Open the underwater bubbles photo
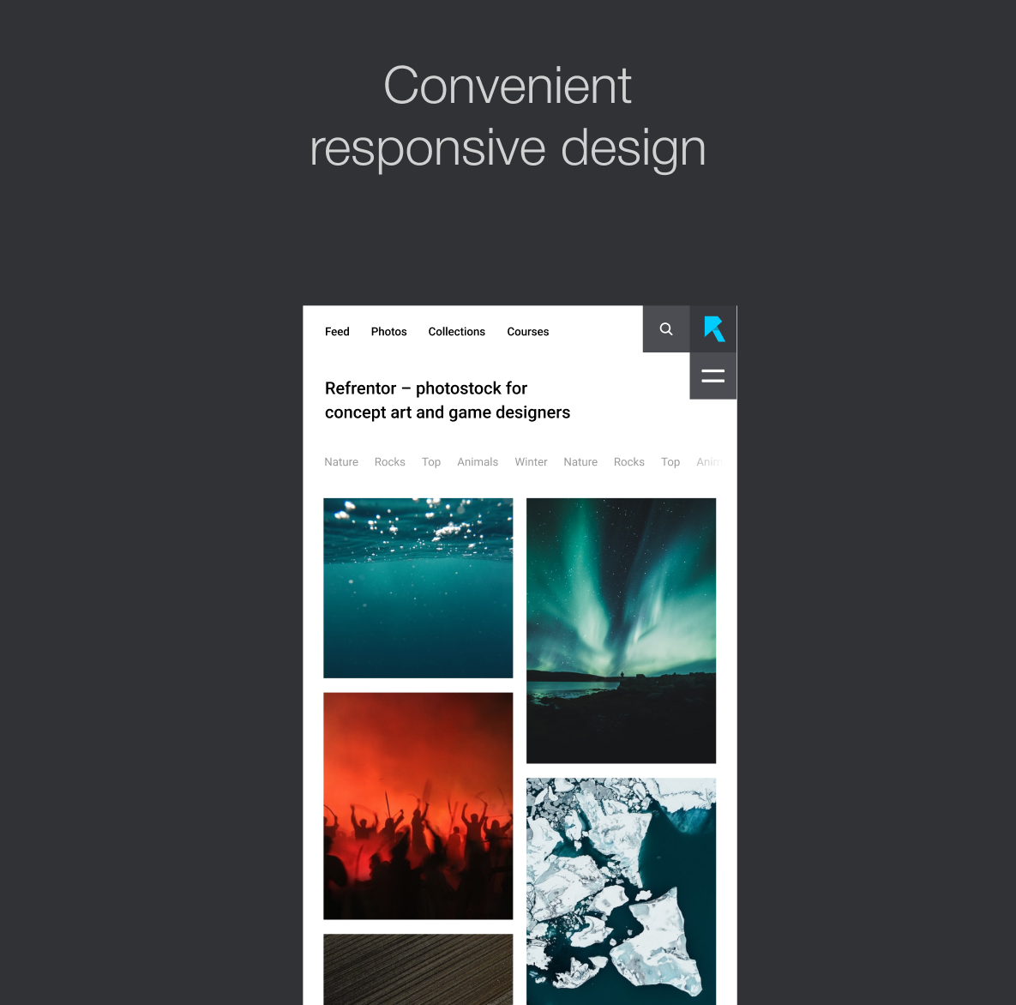 pyautogui.click(x=418, y=588)
